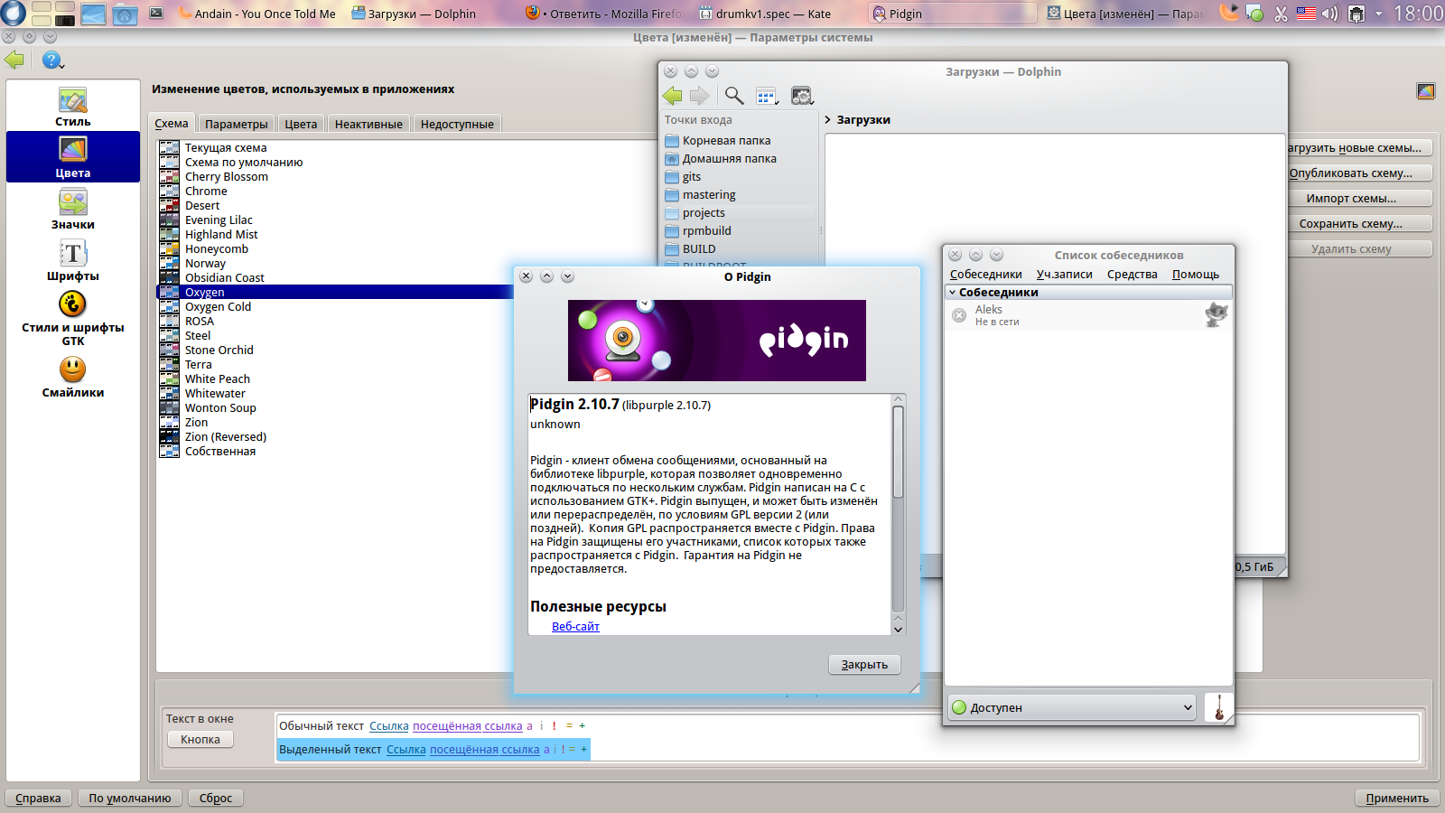Select the Цвета sidebar module
Image resolution: width=1445 pixels, height=813 pixels.
[x=73, y=157]
